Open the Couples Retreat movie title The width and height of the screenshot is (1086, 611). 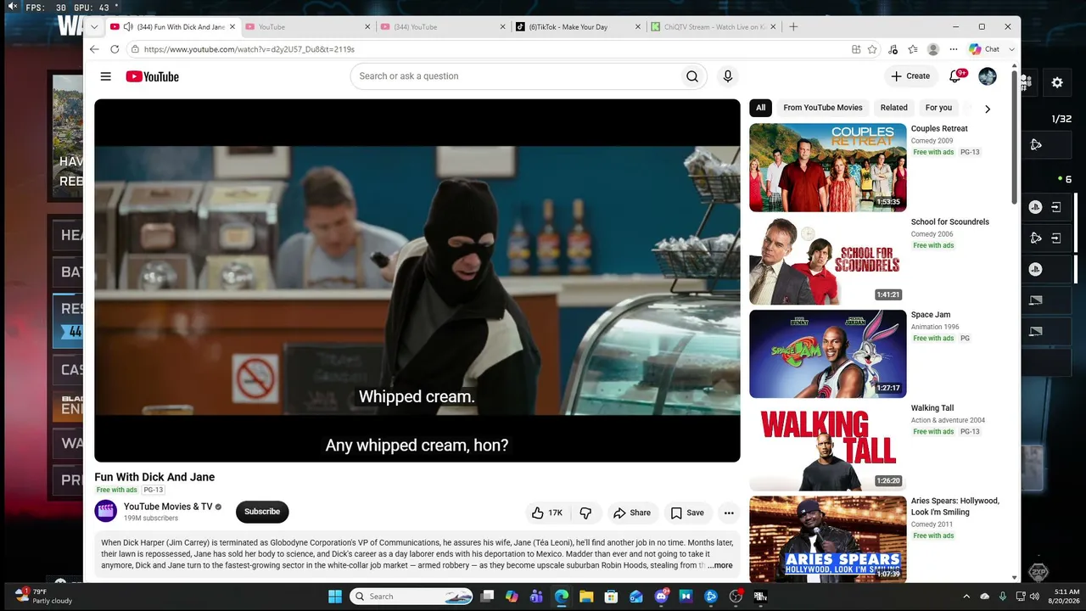click(939, 129)
